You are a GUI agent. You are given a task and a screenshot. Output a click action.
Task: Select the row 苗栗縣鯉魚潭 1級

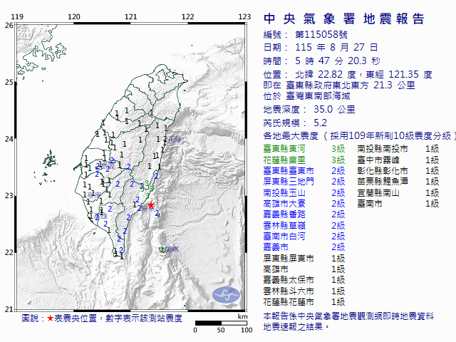coord(398,182)
